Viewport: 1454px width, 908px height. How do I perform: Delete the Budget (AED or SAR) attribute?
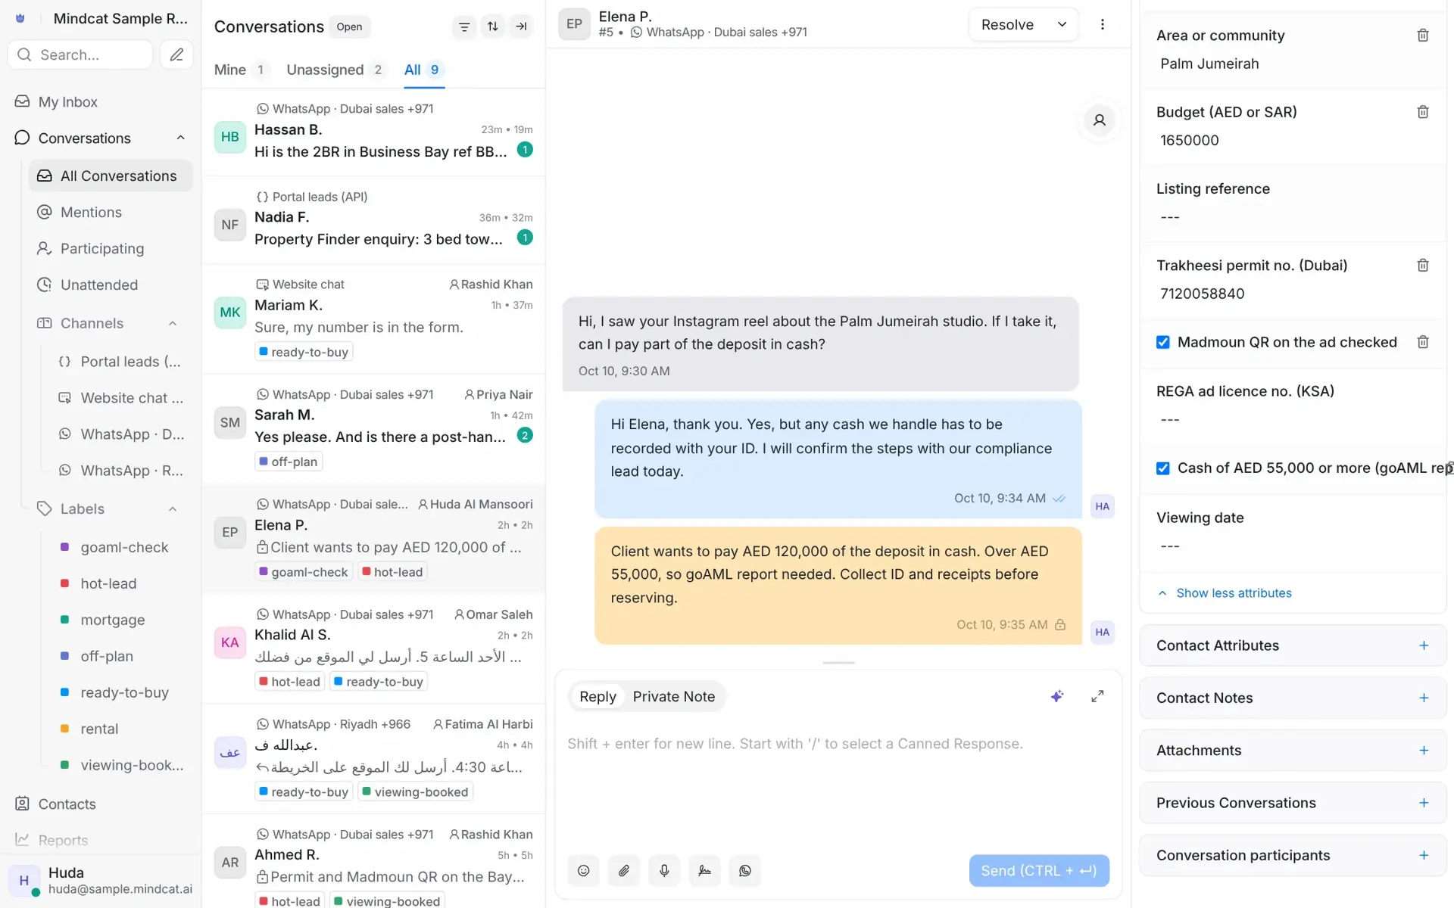click(1423, 112)
